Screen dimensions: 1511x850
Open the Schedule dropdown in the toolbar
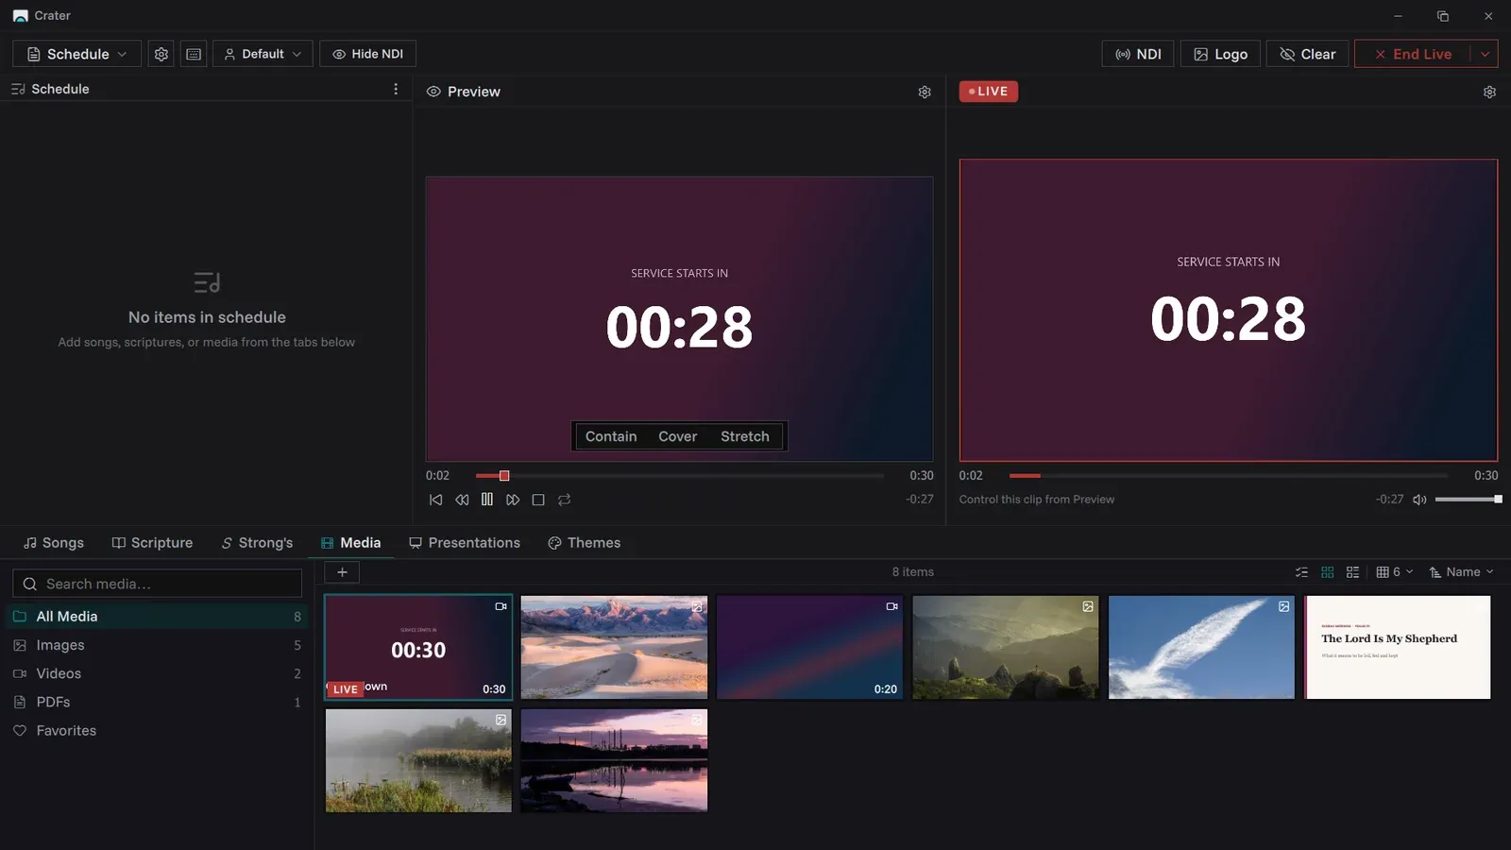(76, 54)
